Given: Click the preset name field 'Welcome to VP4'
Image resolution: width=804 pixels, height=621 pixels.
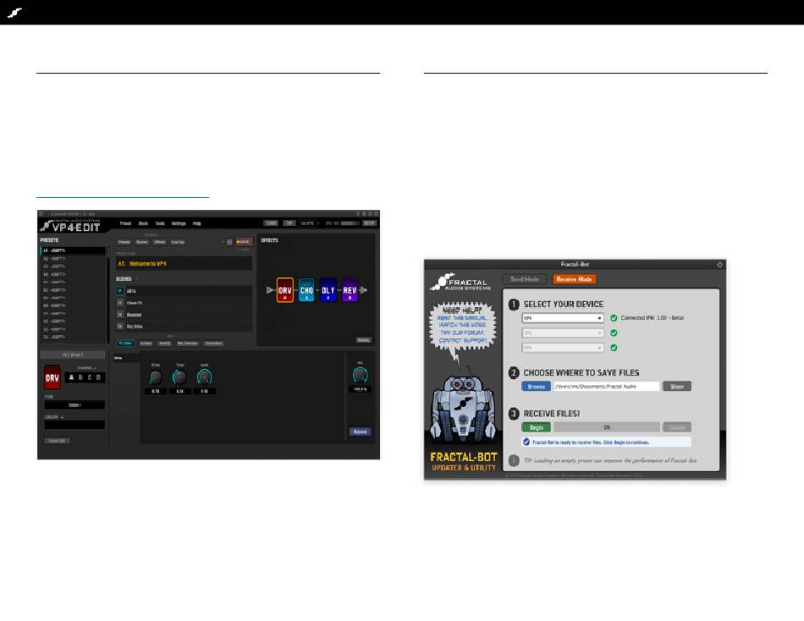Looking at the screenshot, I should 184,264.
